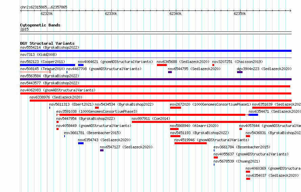
Task: Click nsv4057644 variant label
Action: (x=270, y=126)
